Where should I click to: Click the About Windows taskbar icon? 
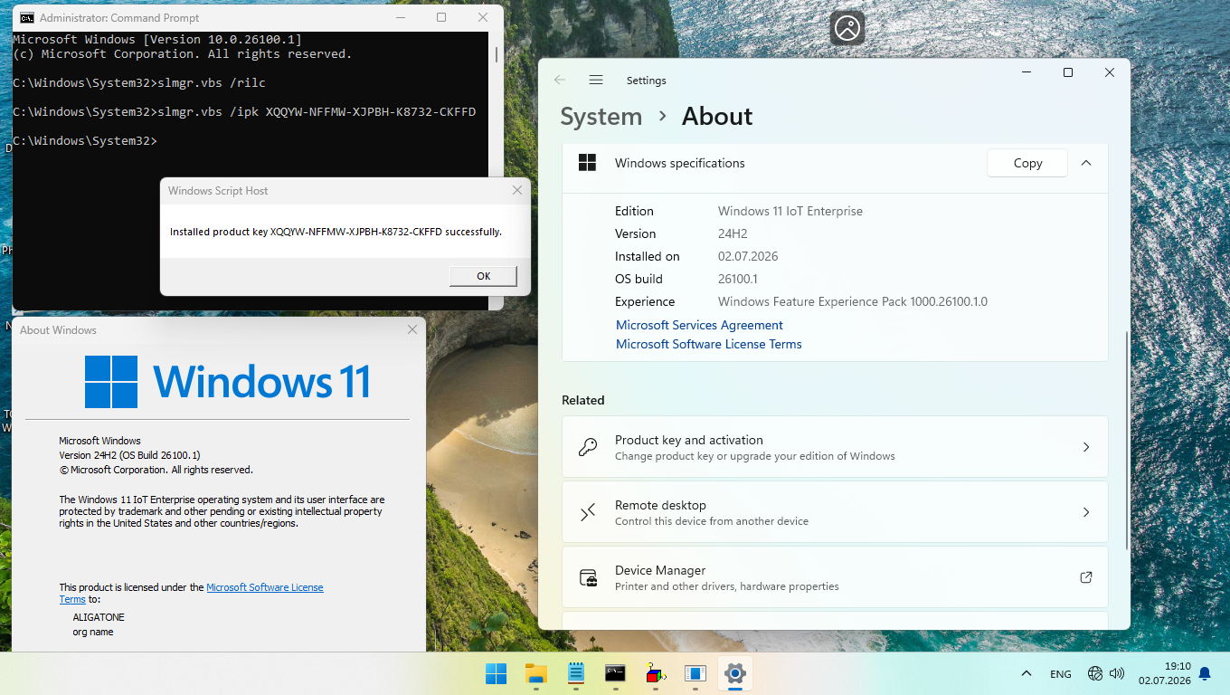[695, 673]
